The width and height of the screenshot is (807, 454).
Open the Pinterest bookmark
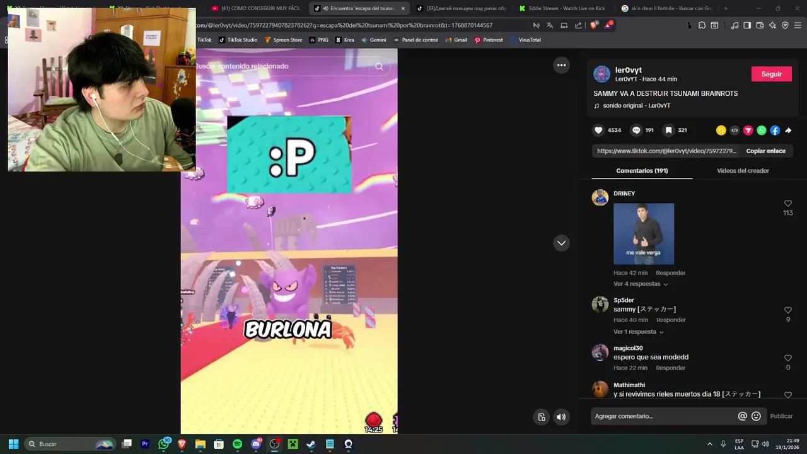pos(489,40)
